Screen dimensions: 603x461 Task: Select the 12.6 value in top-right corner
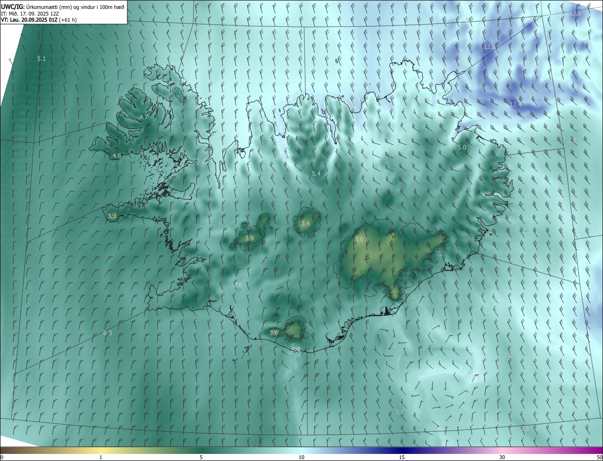pyautogui.click(x=576, y=14)
